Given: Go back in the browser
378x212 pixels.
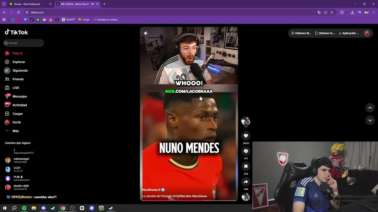Looking at the screenshot, I should tap(4, 12).
